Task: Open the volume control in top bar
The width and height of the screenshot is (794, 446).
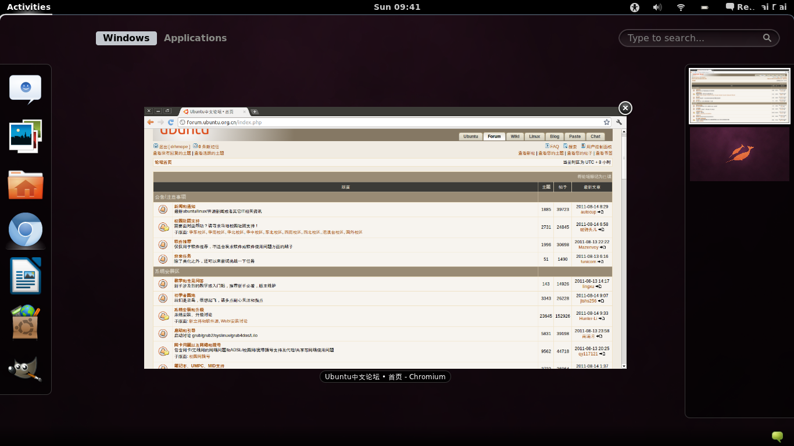Action: click(x=657, y=7)
